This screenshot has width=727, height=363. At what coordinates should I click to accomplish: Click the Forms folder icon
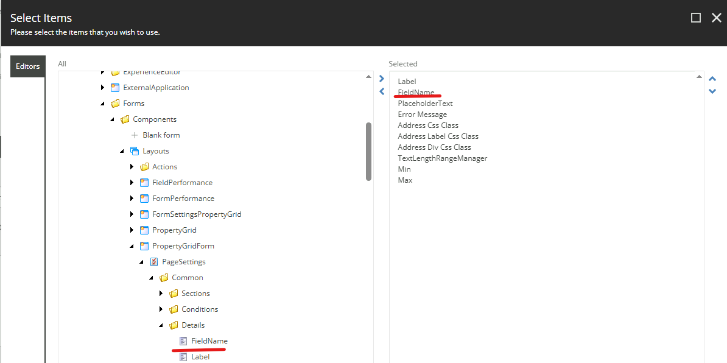pos(115,104)
